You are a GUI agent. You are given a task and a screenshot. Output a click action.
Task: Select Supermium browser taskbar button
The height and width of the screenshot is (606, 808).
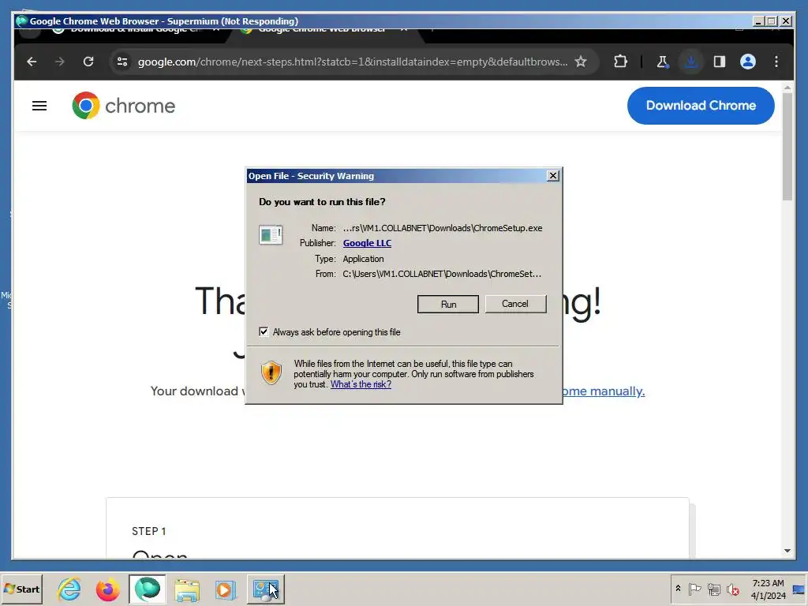click(148, 589)
